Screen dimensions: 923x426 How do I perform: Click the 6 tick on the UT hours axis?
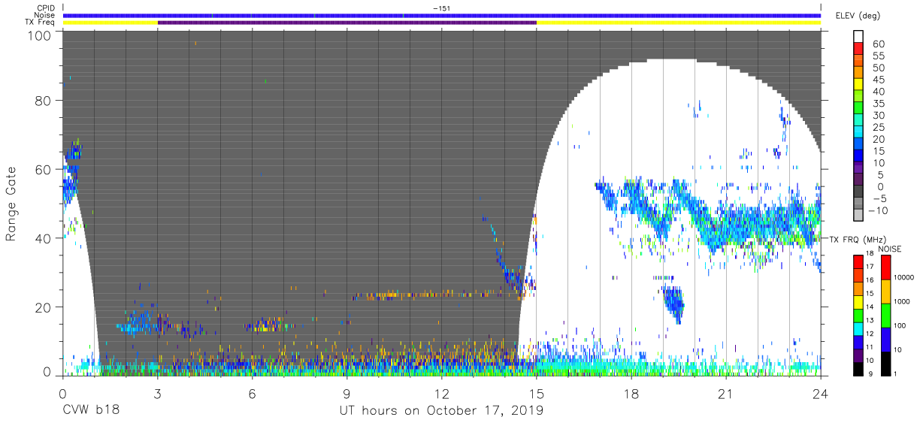[252, 394]
